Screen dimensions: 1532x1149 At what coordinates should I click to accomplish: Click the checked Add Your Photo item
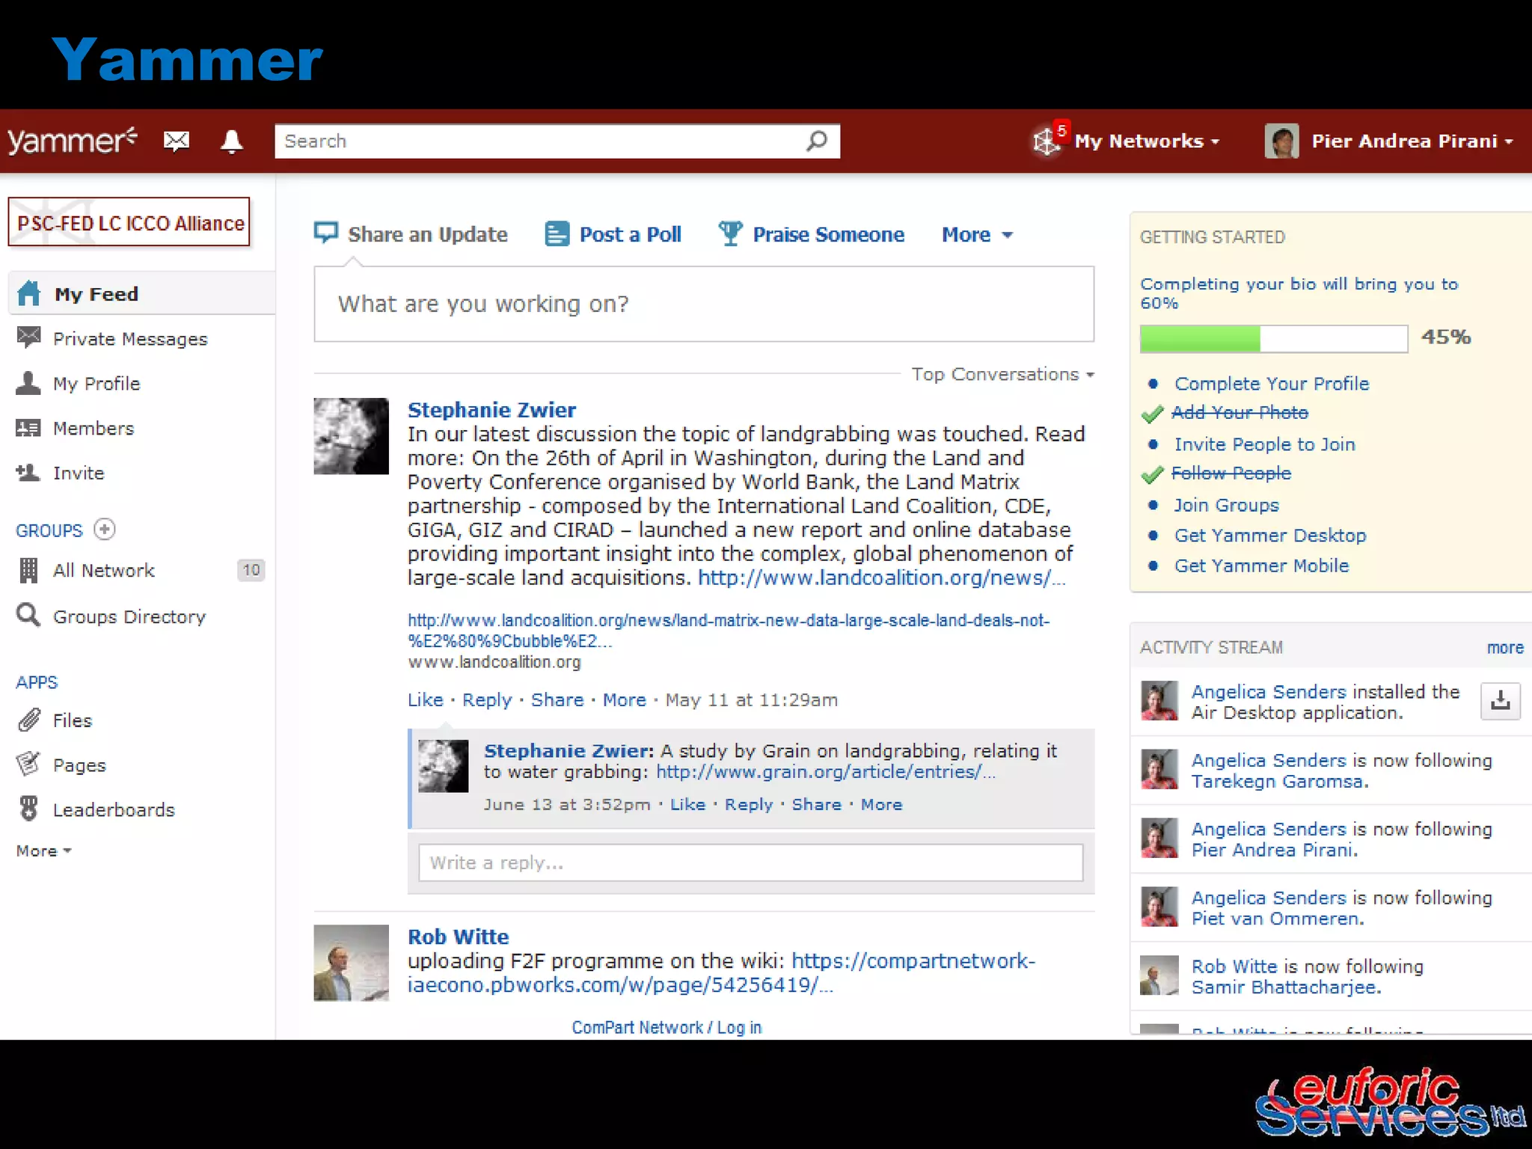pyautogui.click(x=1240, y=412)
